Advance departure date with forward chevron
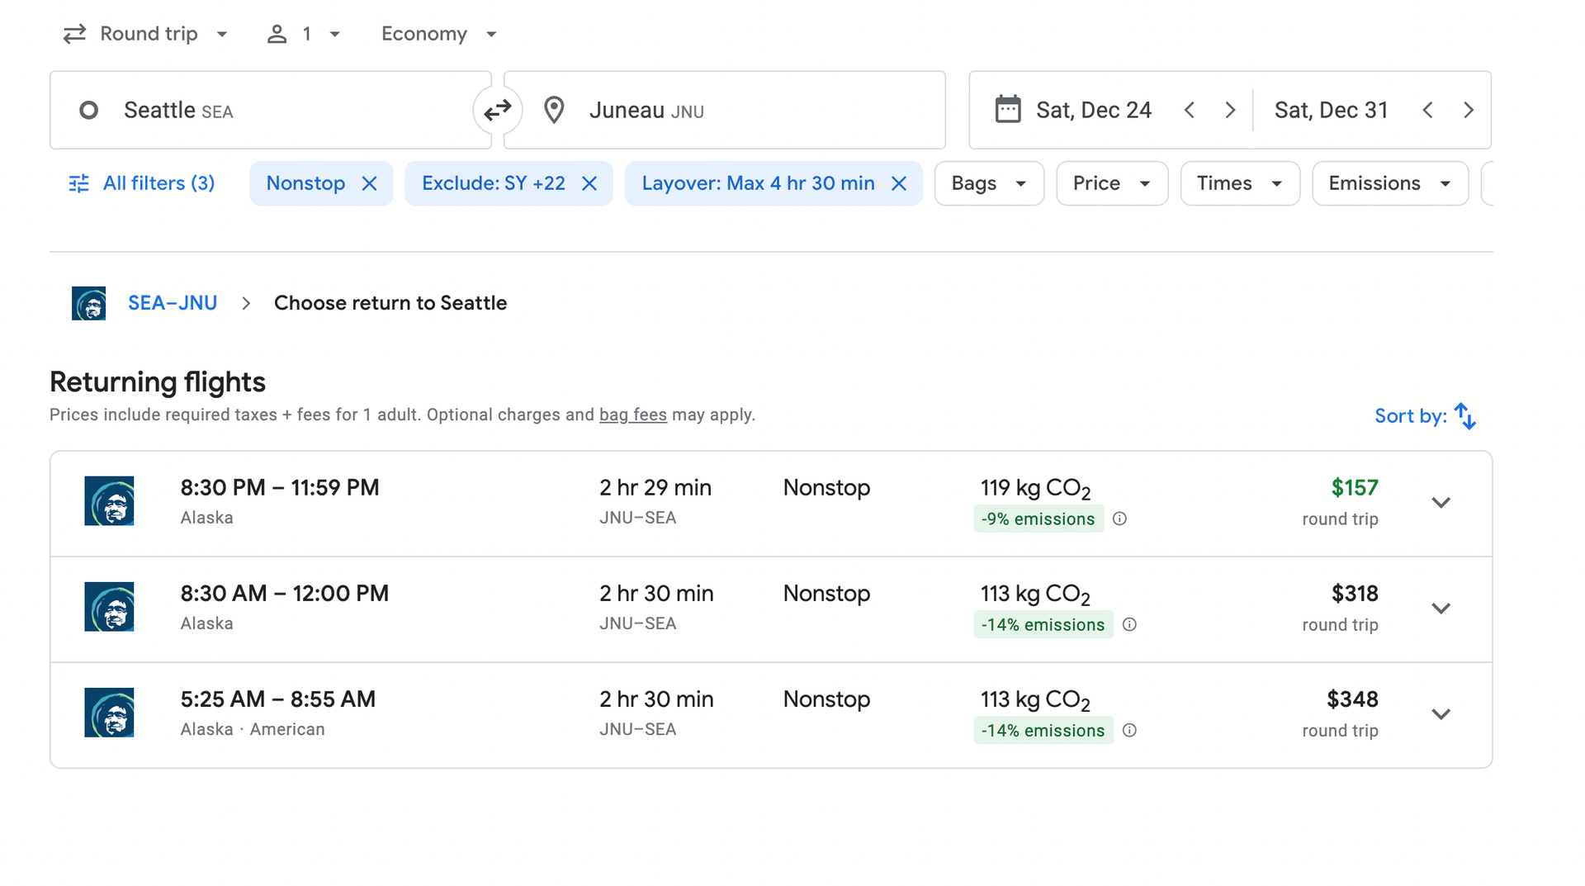1585x886 pixels. [1230, 109]
